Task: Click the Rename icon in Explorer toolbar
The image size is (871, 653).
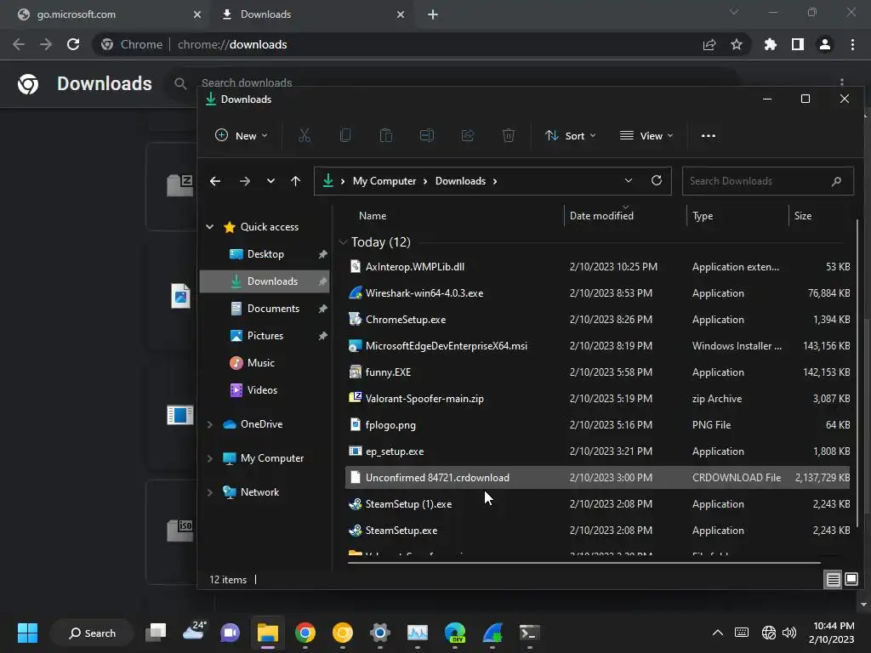Action: tap(427, 135)
